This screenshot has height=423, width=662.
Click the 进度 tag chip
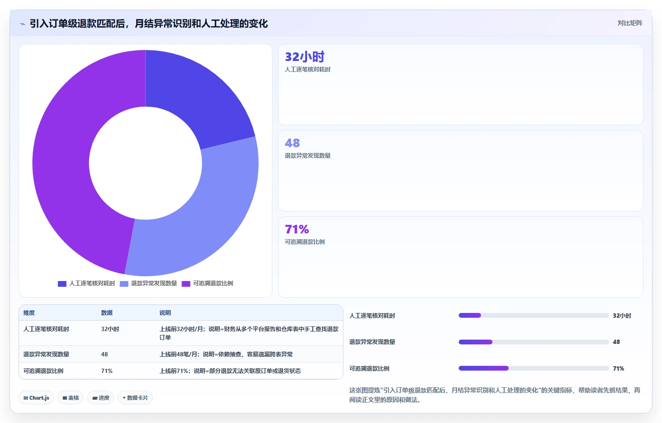tap(100, 398)
